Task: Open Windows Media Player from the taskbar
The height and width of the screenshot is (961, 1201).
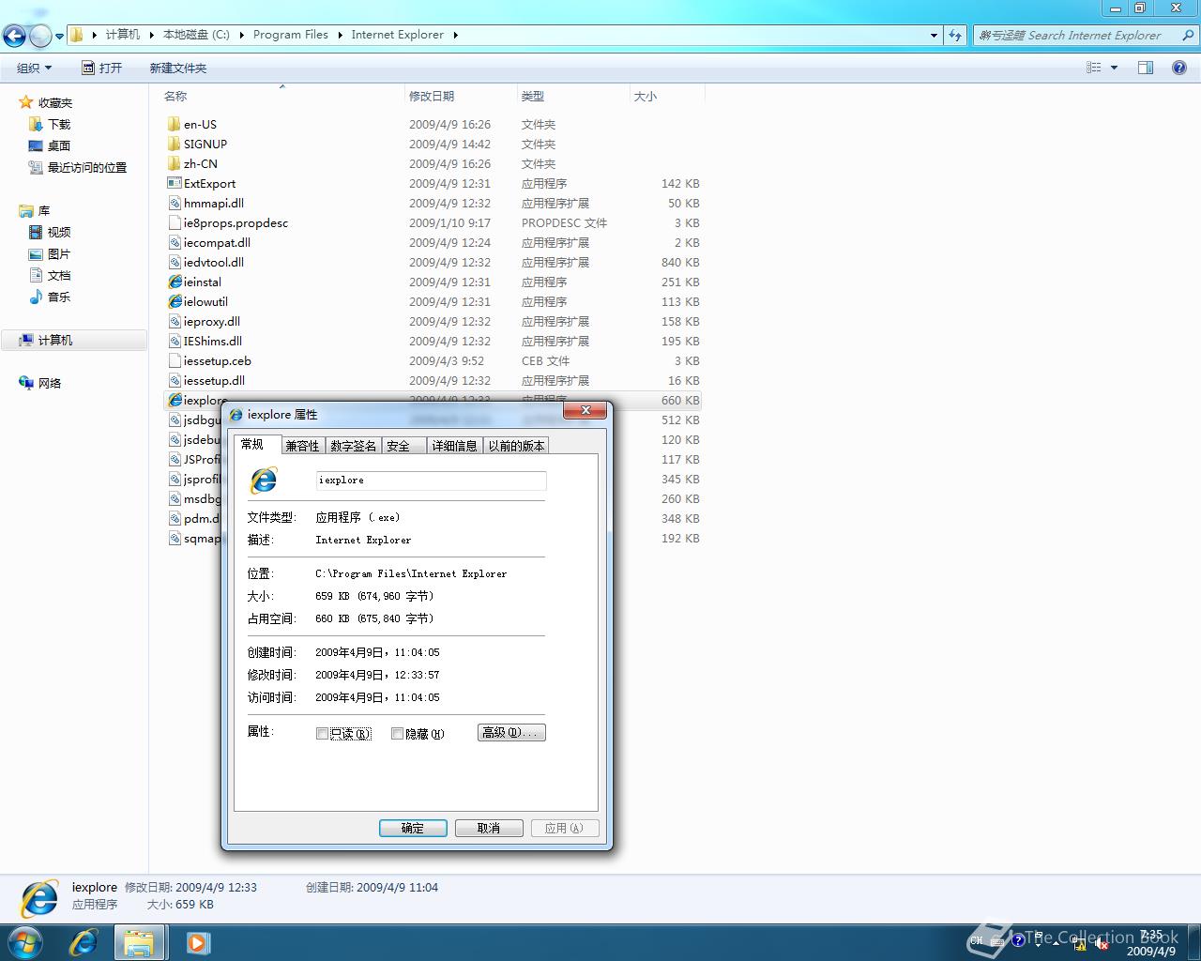Action: (197, 941)
